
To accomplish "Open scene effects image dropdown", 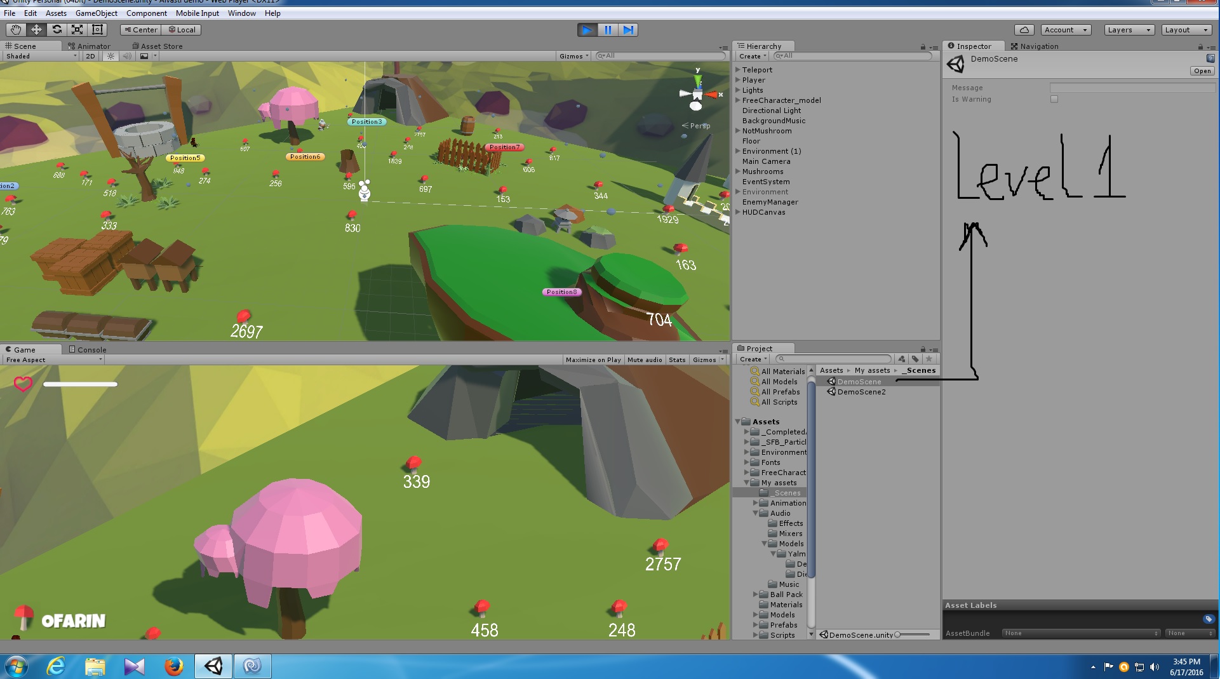I will (x=148, y=56).
